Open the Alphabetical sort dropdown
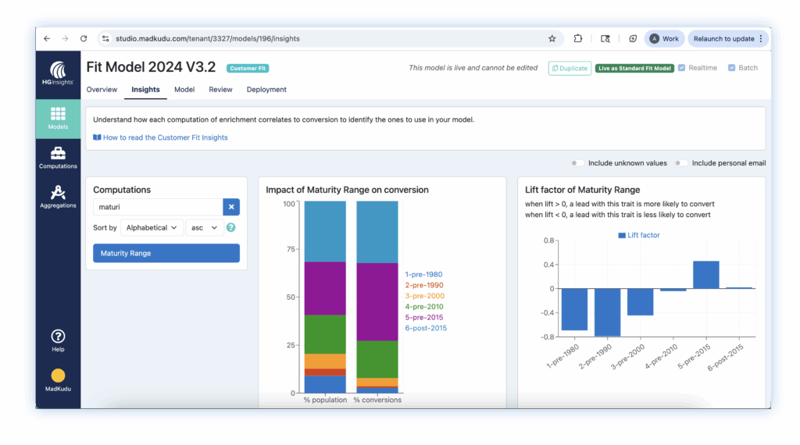The width and height of the screenshot is (800, 445). [152, 228]
